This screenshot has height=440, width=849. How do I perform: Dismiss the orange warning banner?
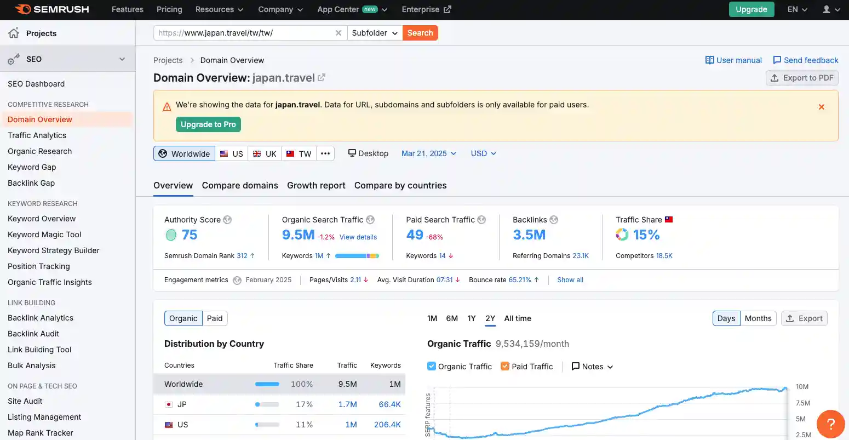[821, 107]
